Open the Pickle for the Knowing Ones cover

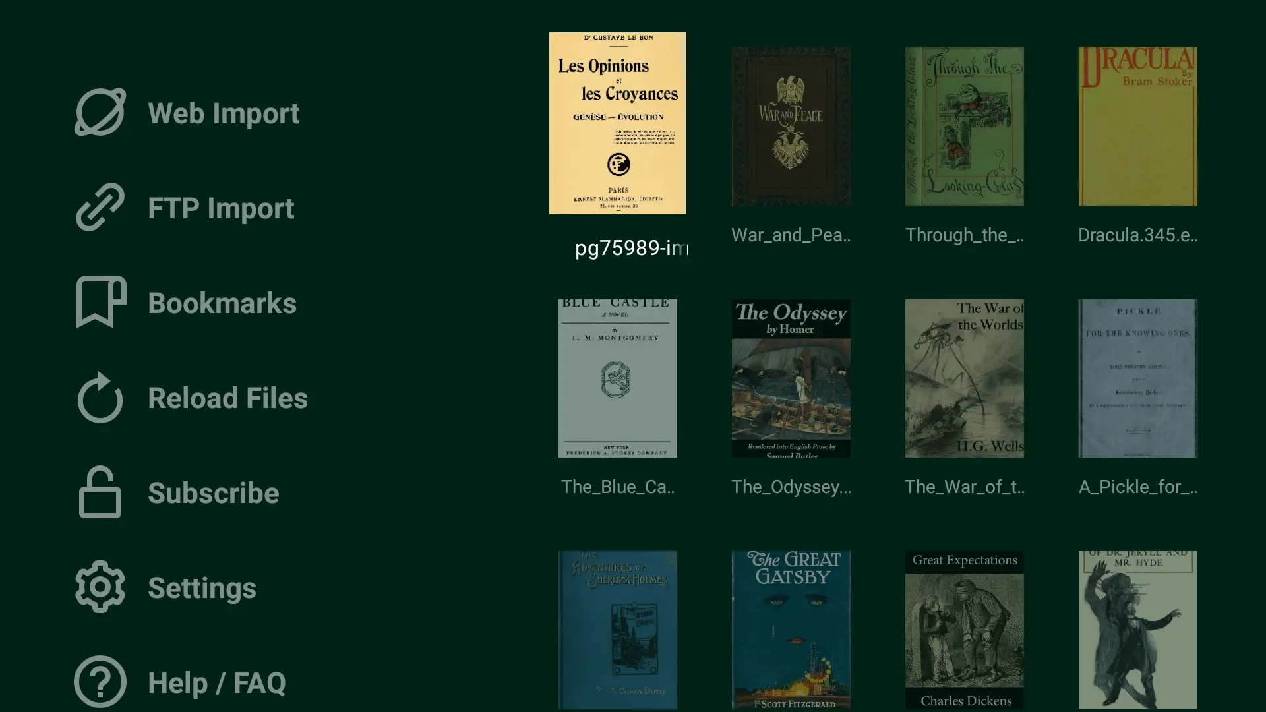coord(1137,378)
